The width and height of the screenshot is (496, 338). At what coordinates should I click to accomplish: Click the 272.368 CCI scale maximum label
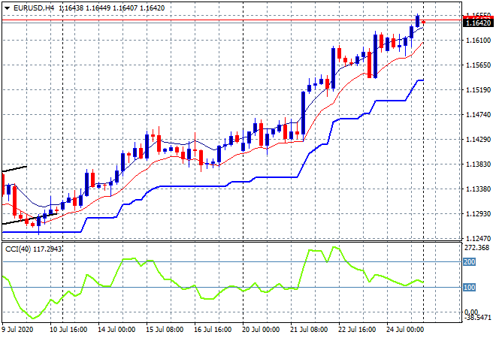[x=476, y=248]
